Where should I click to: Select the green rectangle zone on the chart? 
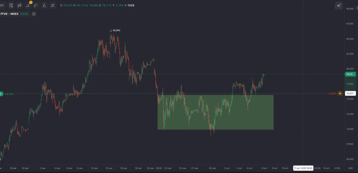tap(215, 112)
